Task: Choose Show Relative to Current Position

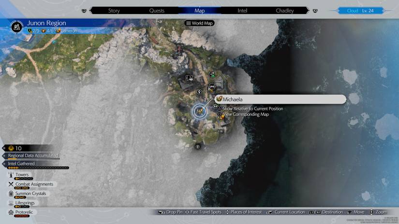Action: (x=252, y=109)
